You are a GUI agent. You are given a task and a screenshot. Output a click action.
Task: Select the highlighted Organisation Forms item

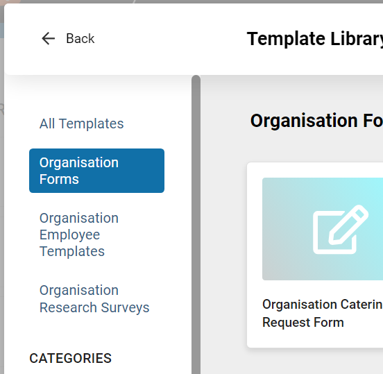tap(96, 171)
